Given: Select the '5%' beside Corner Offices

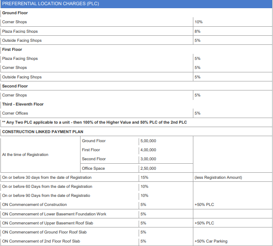Looking at the screenshot, I should coord(198,113).
